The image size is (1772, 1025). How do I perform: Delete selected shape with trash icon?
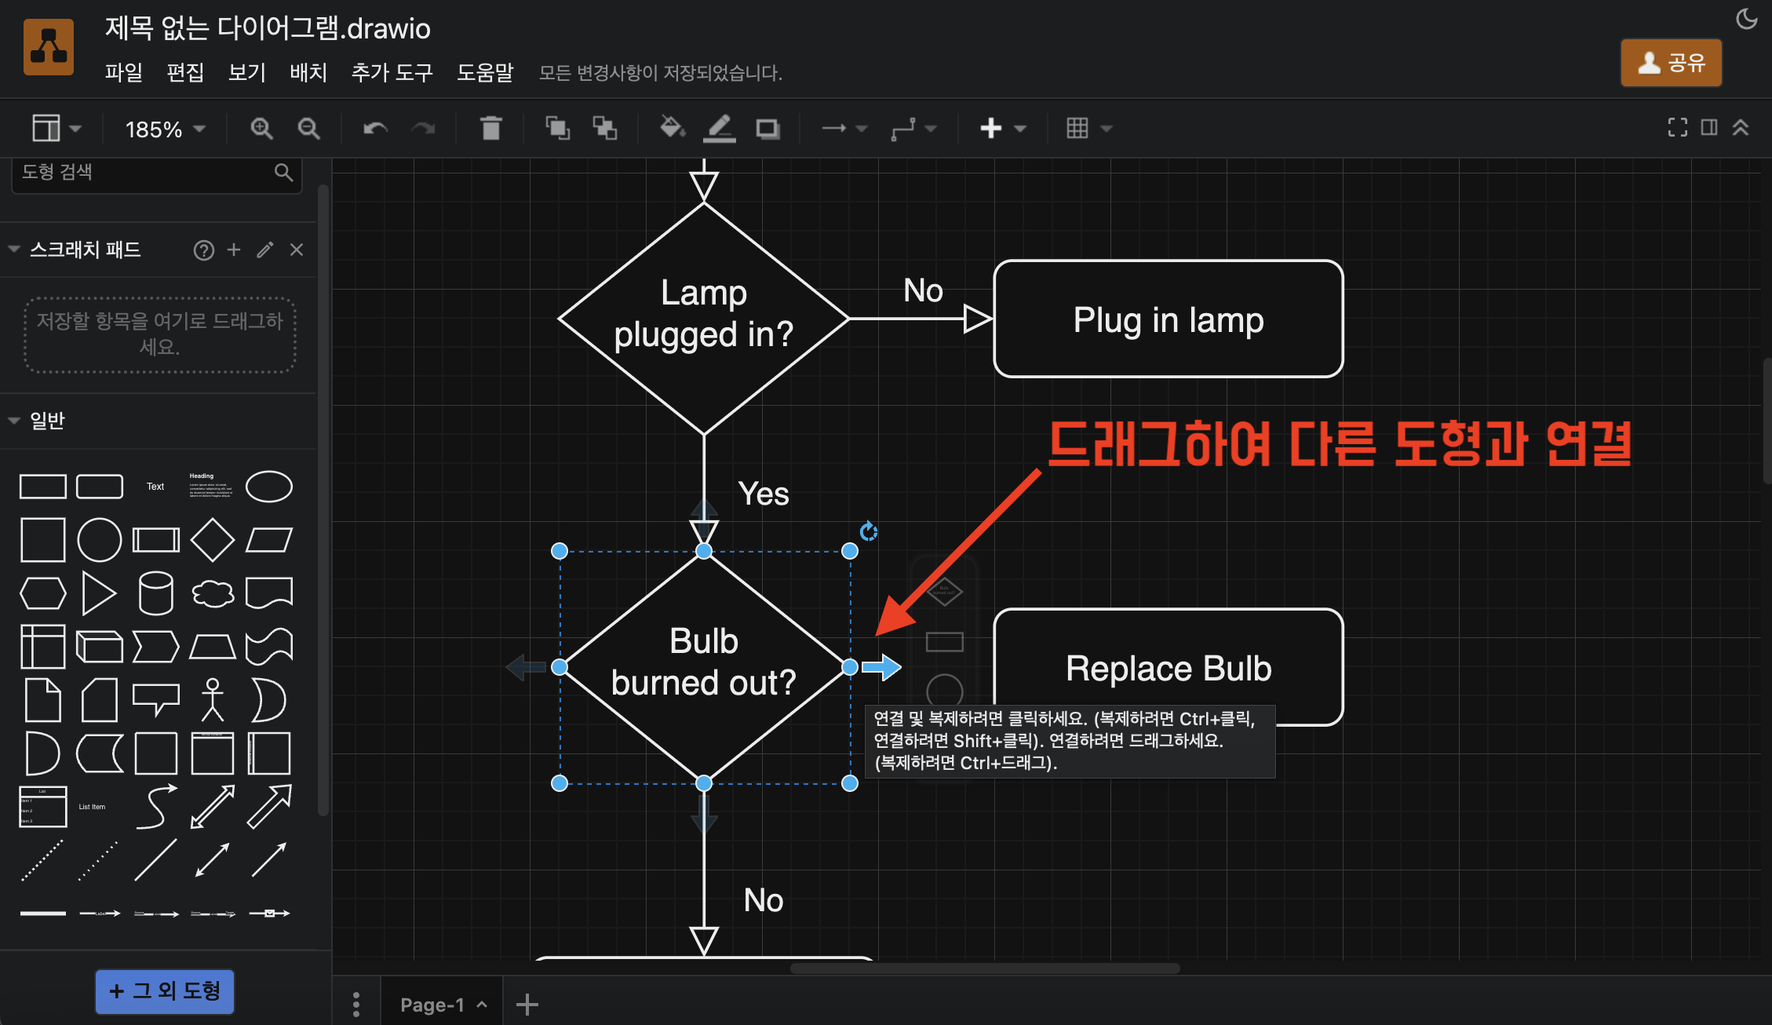(x=491, y=128)
